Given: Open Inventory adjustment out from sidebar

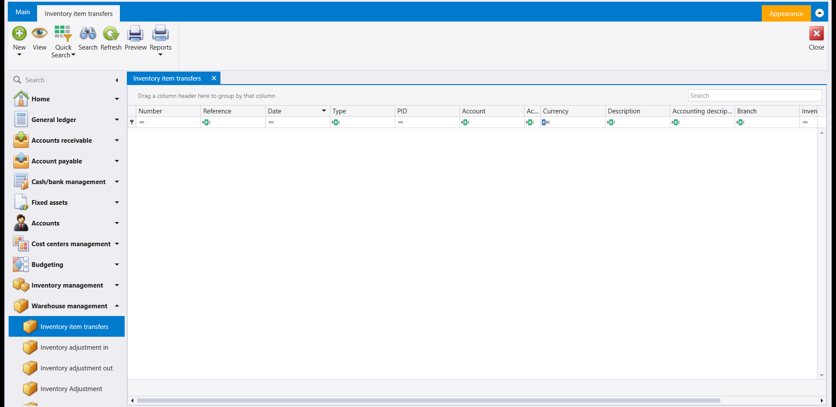Looking at the screenshot, I should 66,368.
